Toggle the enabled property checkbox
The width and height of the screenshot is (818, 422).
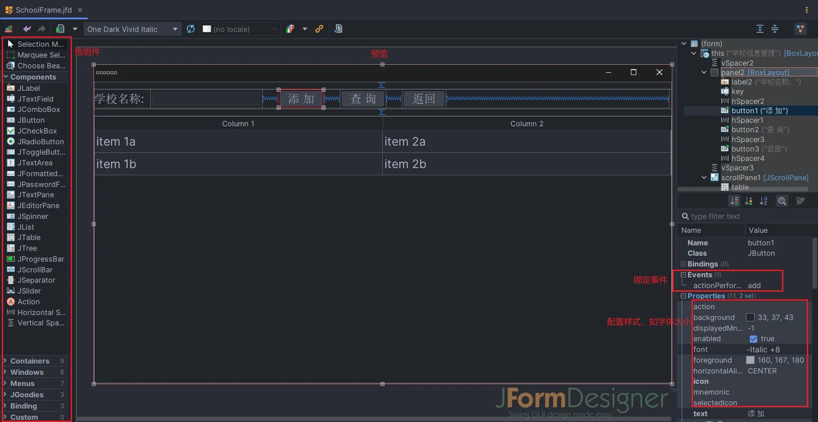point(753,339)
